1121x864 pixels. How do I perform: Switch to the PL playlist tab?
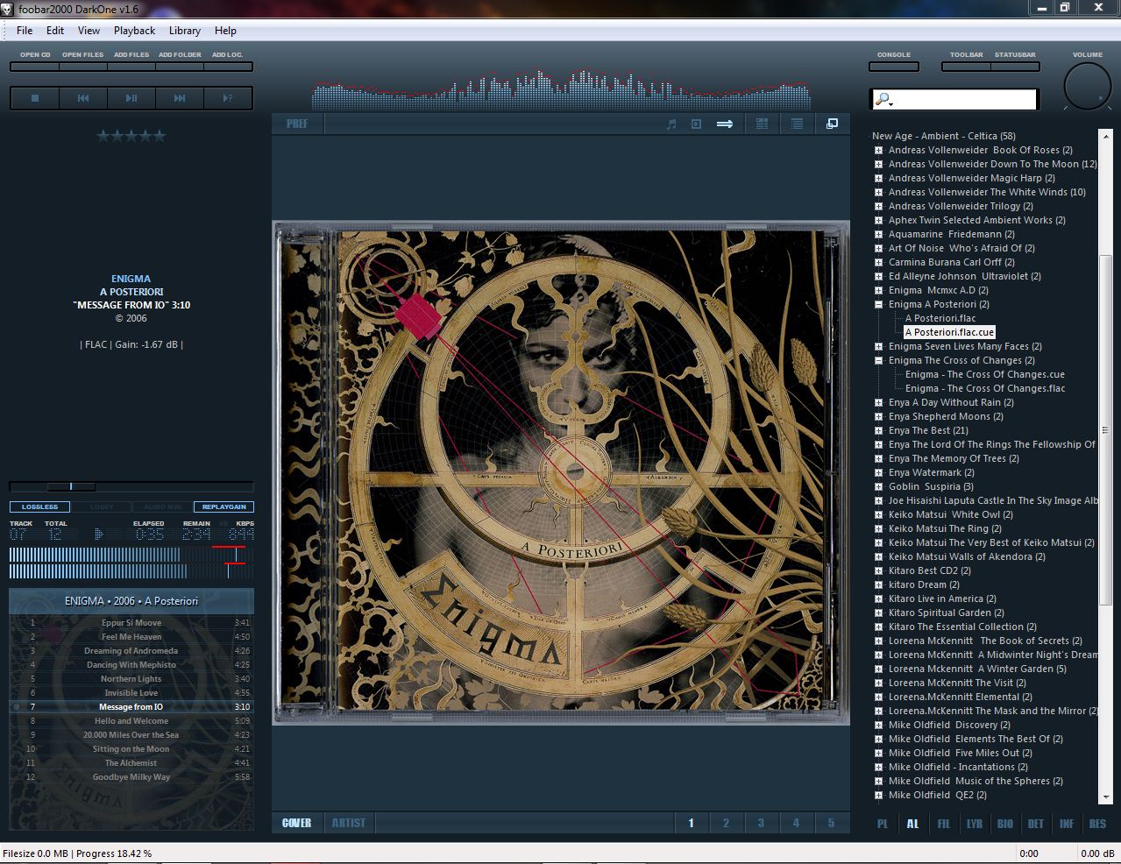pyautogui.click(x=883, y=824)
